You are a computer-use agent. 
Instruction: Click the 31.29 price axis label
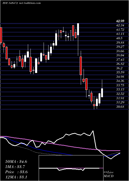(x=120, y=102)
